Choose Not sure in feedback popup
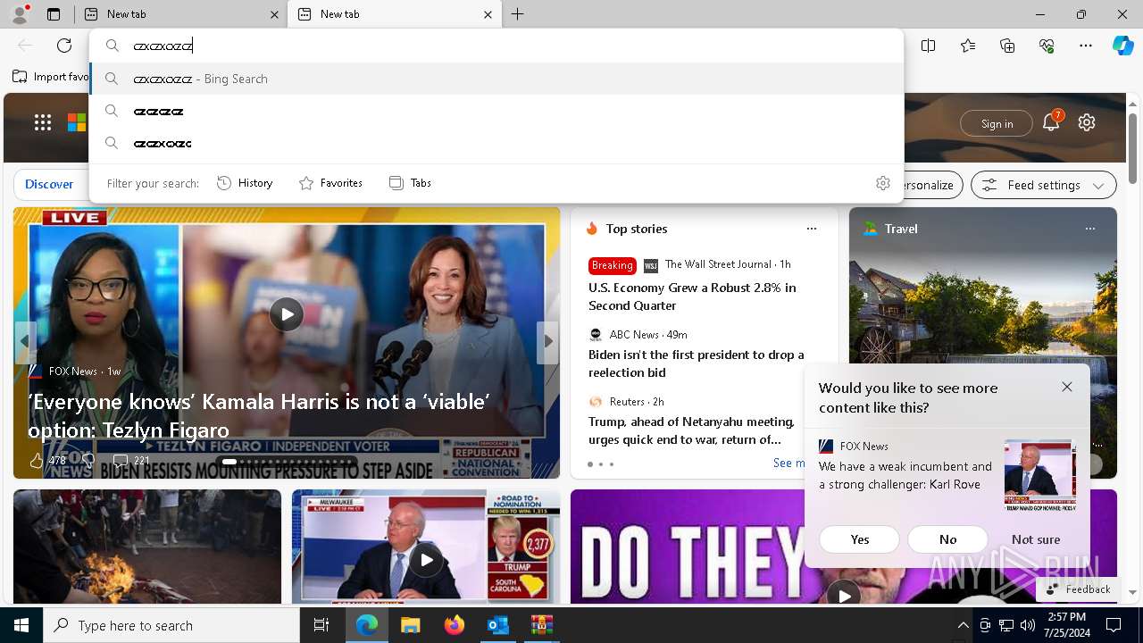This screenshot has height=643, width=1143. click(1036, 539)
